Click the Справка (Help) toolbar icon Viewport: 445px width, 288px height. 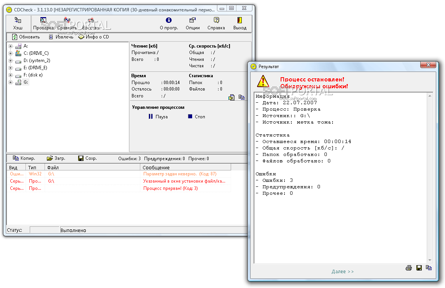click(x=216, y=23)
